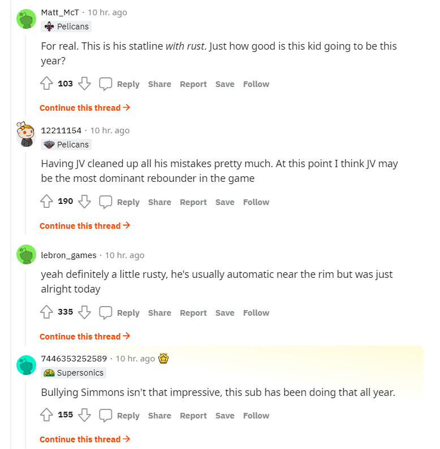This screenshot has width=440, height=449.
Task: Click the Supersonics flair tag
Action: point(74,373)
